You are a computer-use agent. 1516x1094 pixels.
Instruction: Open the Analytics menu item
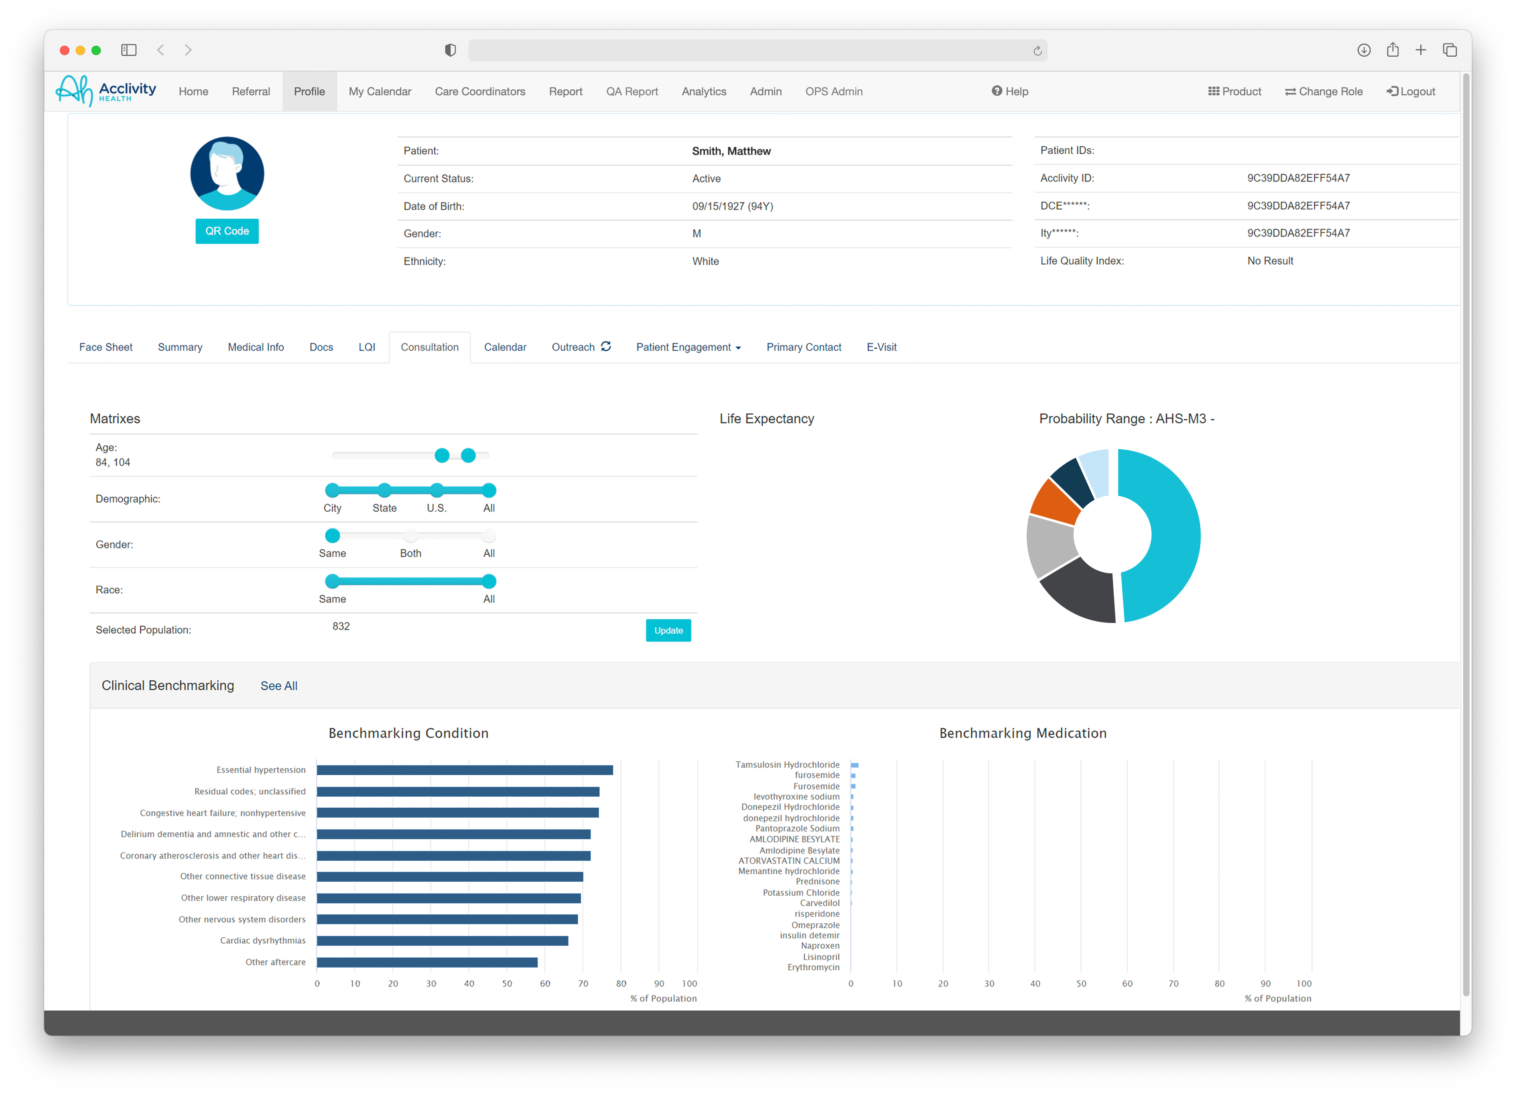coord(704,91)
